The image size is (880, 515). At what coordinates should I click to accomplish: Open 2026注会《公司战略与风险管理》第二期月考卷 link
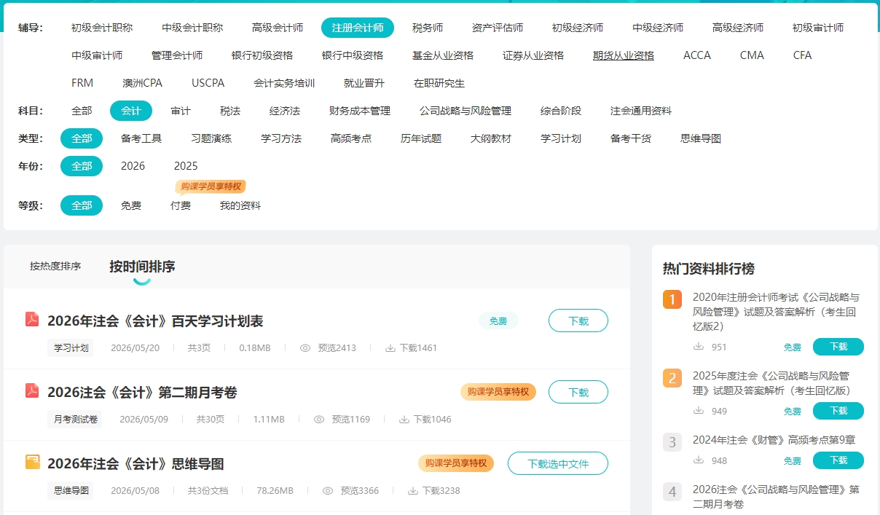[x=777, y=496]
